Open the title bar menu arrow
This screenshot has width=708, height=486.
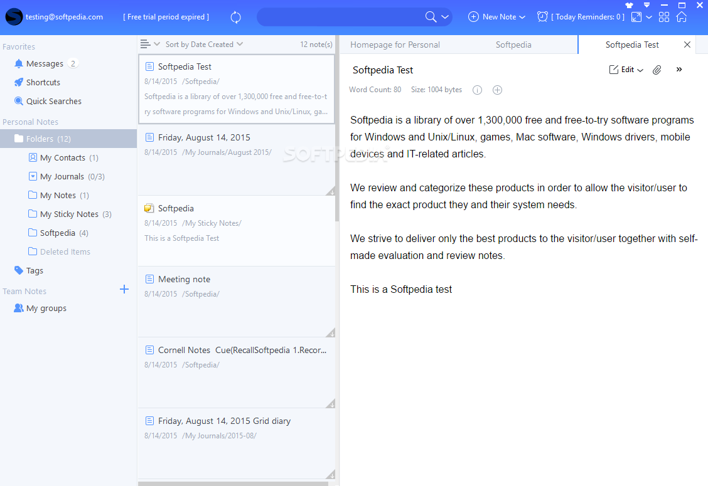pos(646,5)
